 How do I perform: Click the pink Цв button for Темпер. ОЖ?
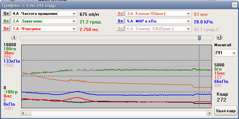(120, 28)
